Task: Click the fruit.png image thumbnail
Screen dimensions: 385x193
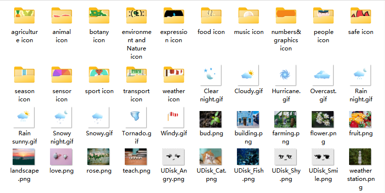Action: (360, 119)
